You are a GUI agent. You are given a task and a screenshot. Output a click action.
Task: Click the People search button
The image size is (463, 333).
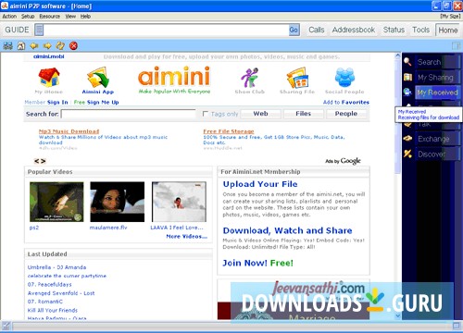point(346,114)
